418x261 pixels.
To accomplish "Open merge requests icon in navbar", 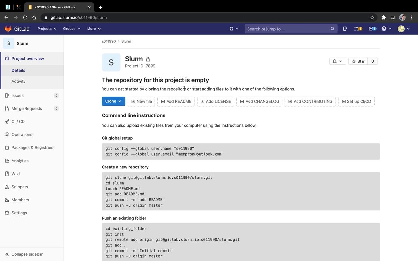I will point(358,29).
